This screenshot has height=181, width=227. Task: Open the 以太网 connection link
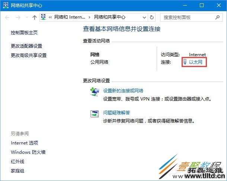point(196,62)
